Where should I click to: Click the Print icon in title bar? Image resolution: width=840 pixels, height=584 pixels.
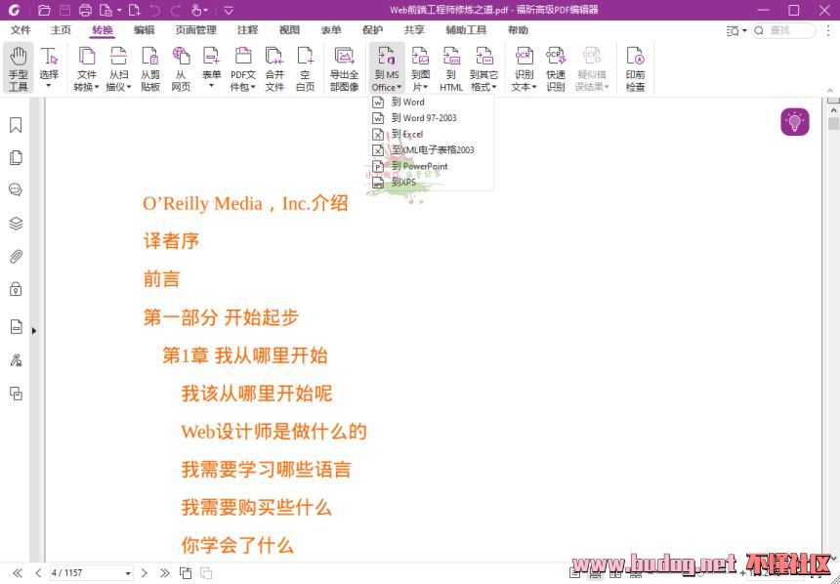pos(85,10)
